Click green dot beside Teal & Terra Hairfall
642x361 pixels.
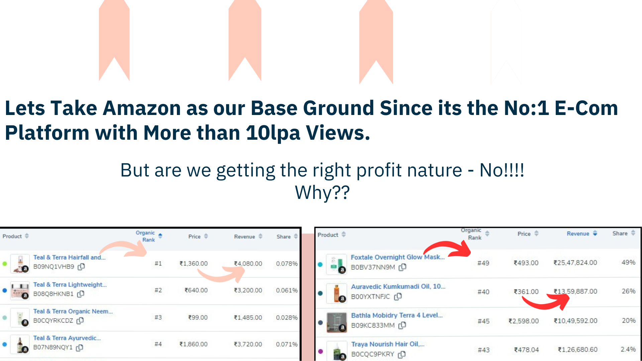[5, 264]
